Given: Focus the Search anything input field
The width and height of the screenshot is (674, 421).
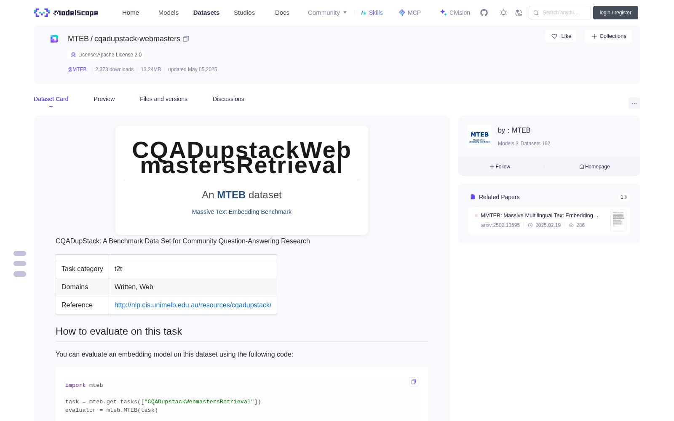Looking at the screenshot, I should point(560,13).
